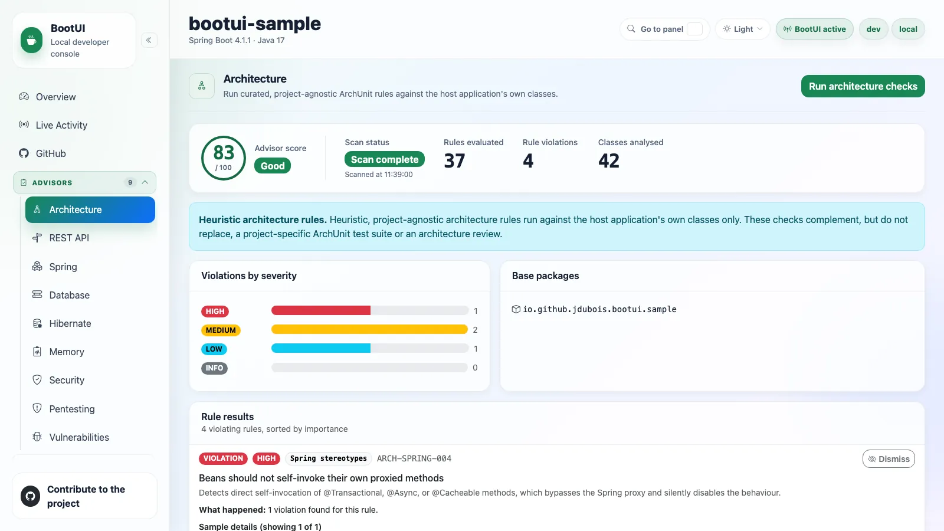The height and width of the screenshot is (531, 944).
Task: Open Contribute to the project link
Action: [84, 496]
